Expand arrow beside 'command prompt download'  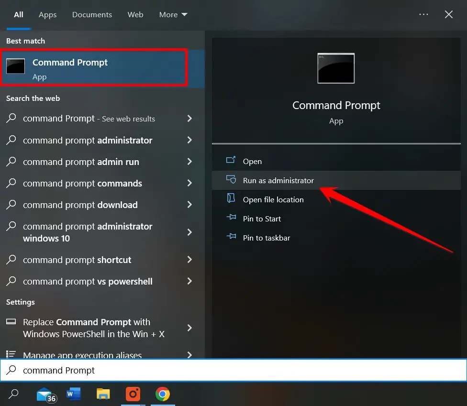click(x=189, y=205)
